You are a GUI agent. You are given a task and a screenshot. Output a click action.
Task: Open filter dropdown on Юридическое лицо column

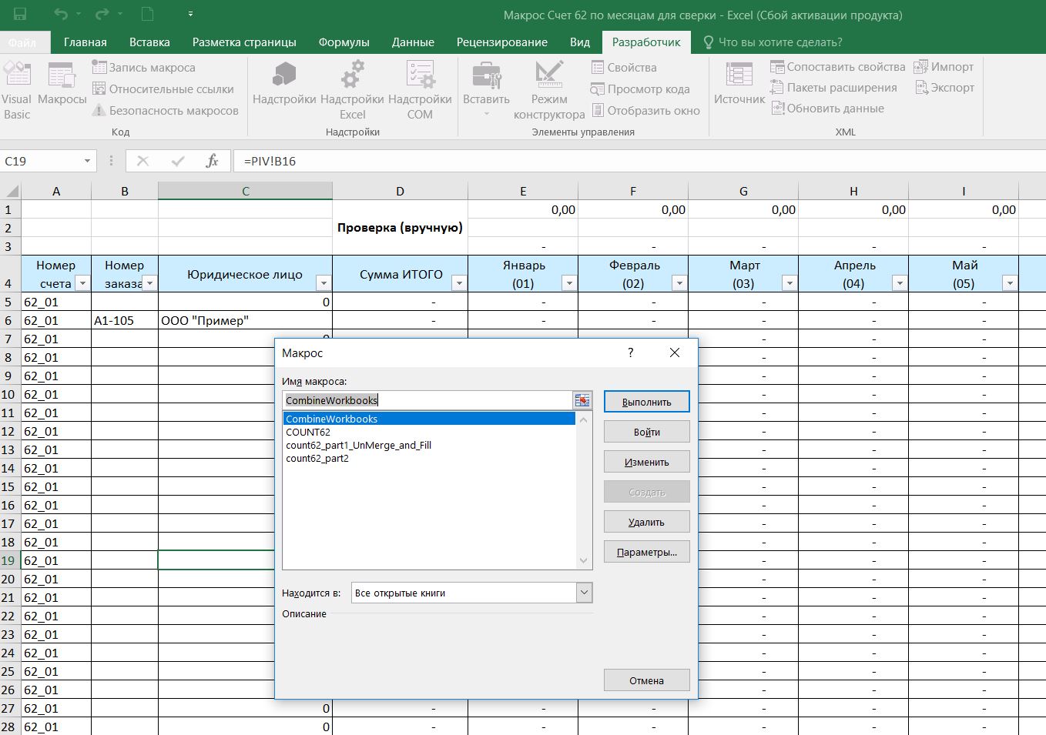point(324,283)
